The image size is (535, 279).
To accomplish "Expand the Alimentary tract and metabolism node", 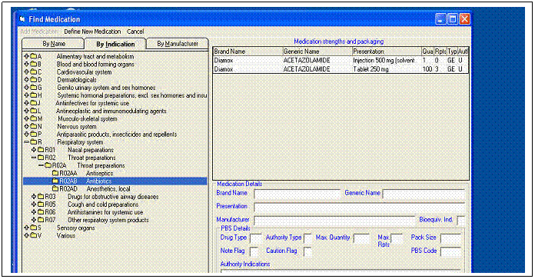I will (27, 56).
